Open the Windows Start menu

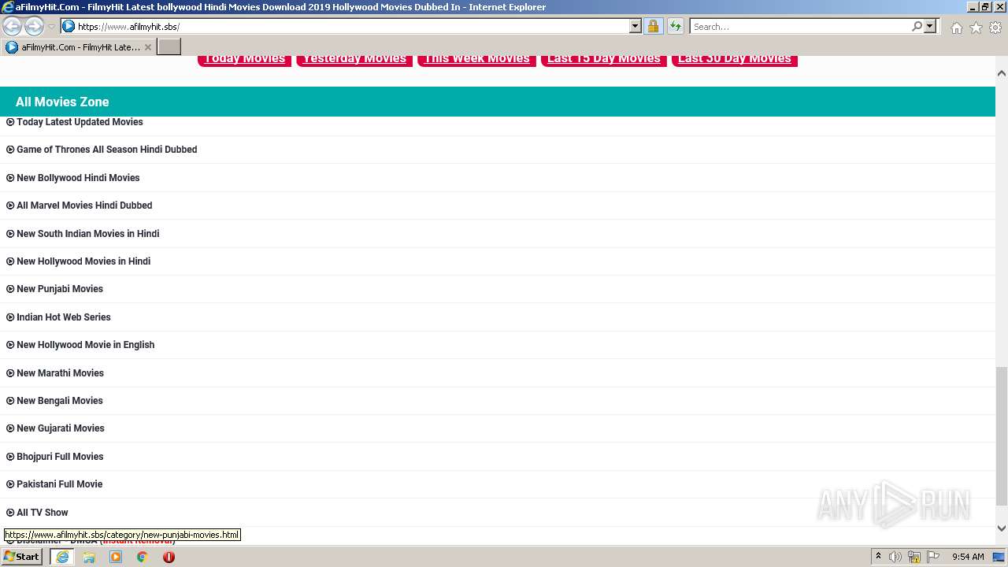pyautogui.click(x=22, y=557)
